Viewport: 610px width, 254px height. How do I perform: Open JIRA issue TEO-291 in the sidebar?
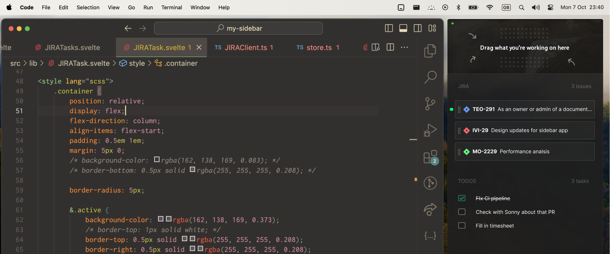(x=525, y=109)
